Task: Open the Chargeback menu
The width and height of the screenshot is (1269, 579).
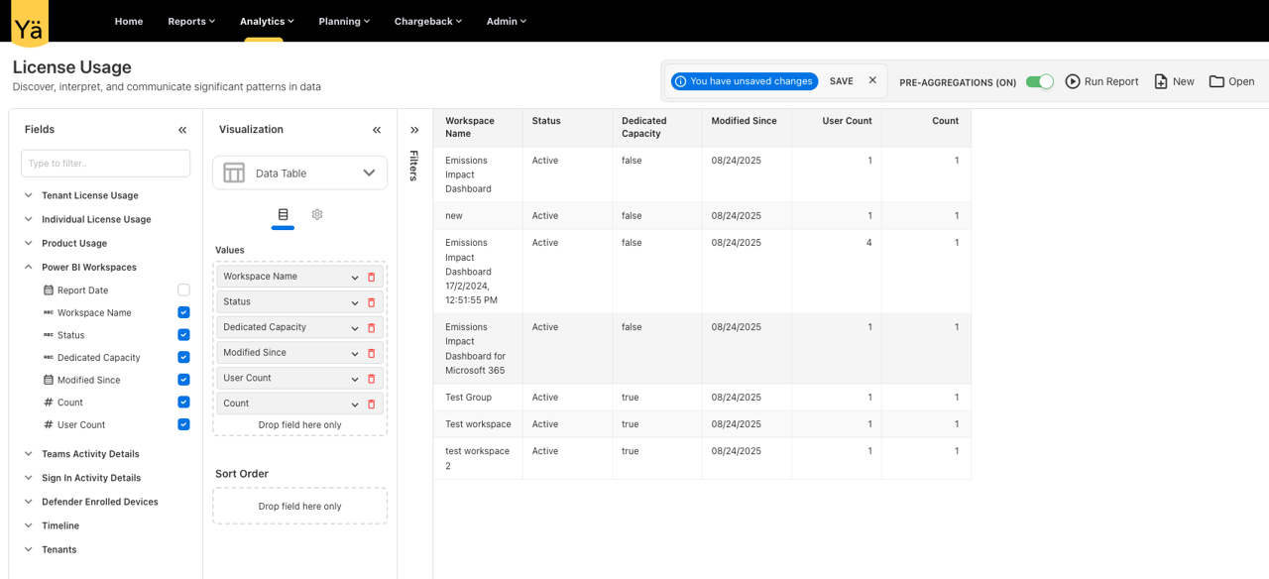Action: point(427,21)
